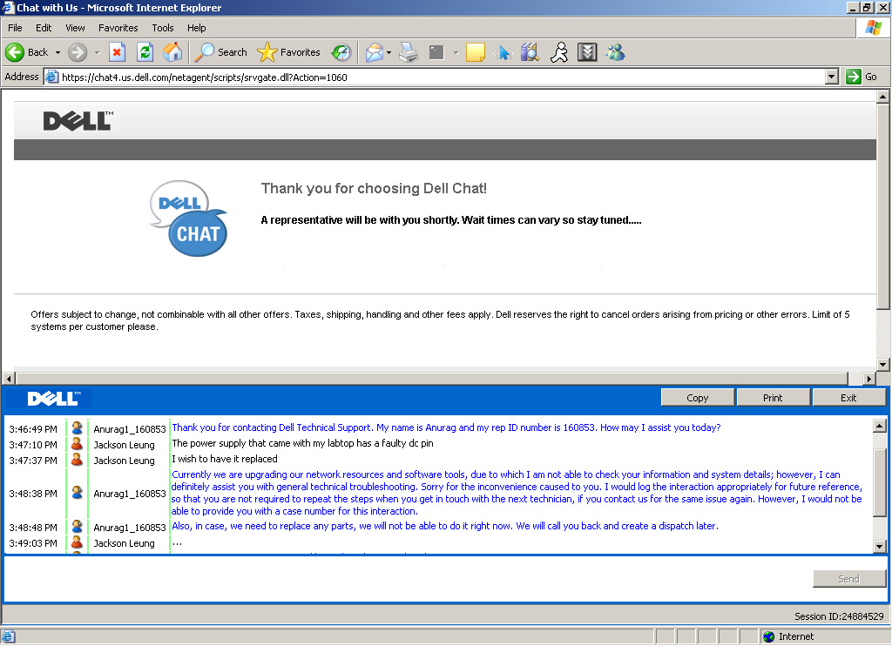Refresh the page with green arrows icon
Image resolution: width=892 pixels, height=646 pixels.
pos(145,52)
